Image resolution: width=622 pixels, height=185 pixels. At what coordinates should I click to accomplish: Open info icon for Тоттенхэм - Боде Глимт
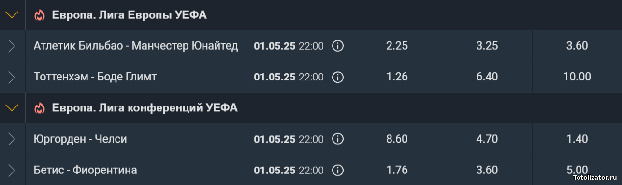tap(338, 77)
